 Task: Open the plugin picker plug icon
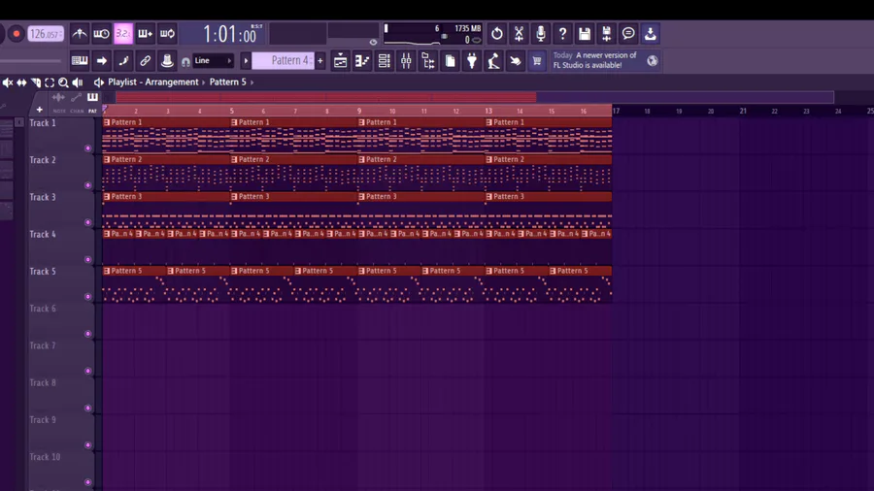pos(472,61)
